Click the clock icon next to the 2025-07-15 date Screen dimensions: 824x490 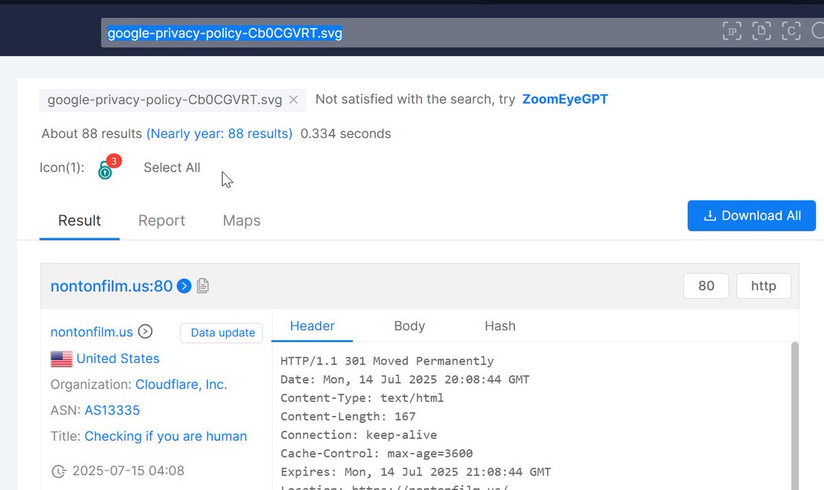pos(60,471)
